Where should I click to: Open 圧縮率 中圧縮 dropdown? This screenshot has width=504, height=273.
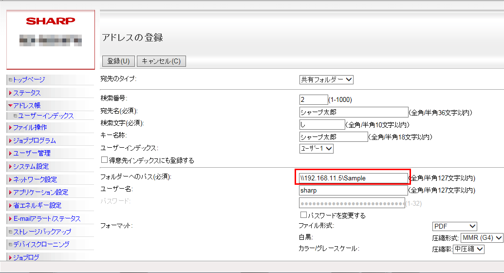(469, 249)
